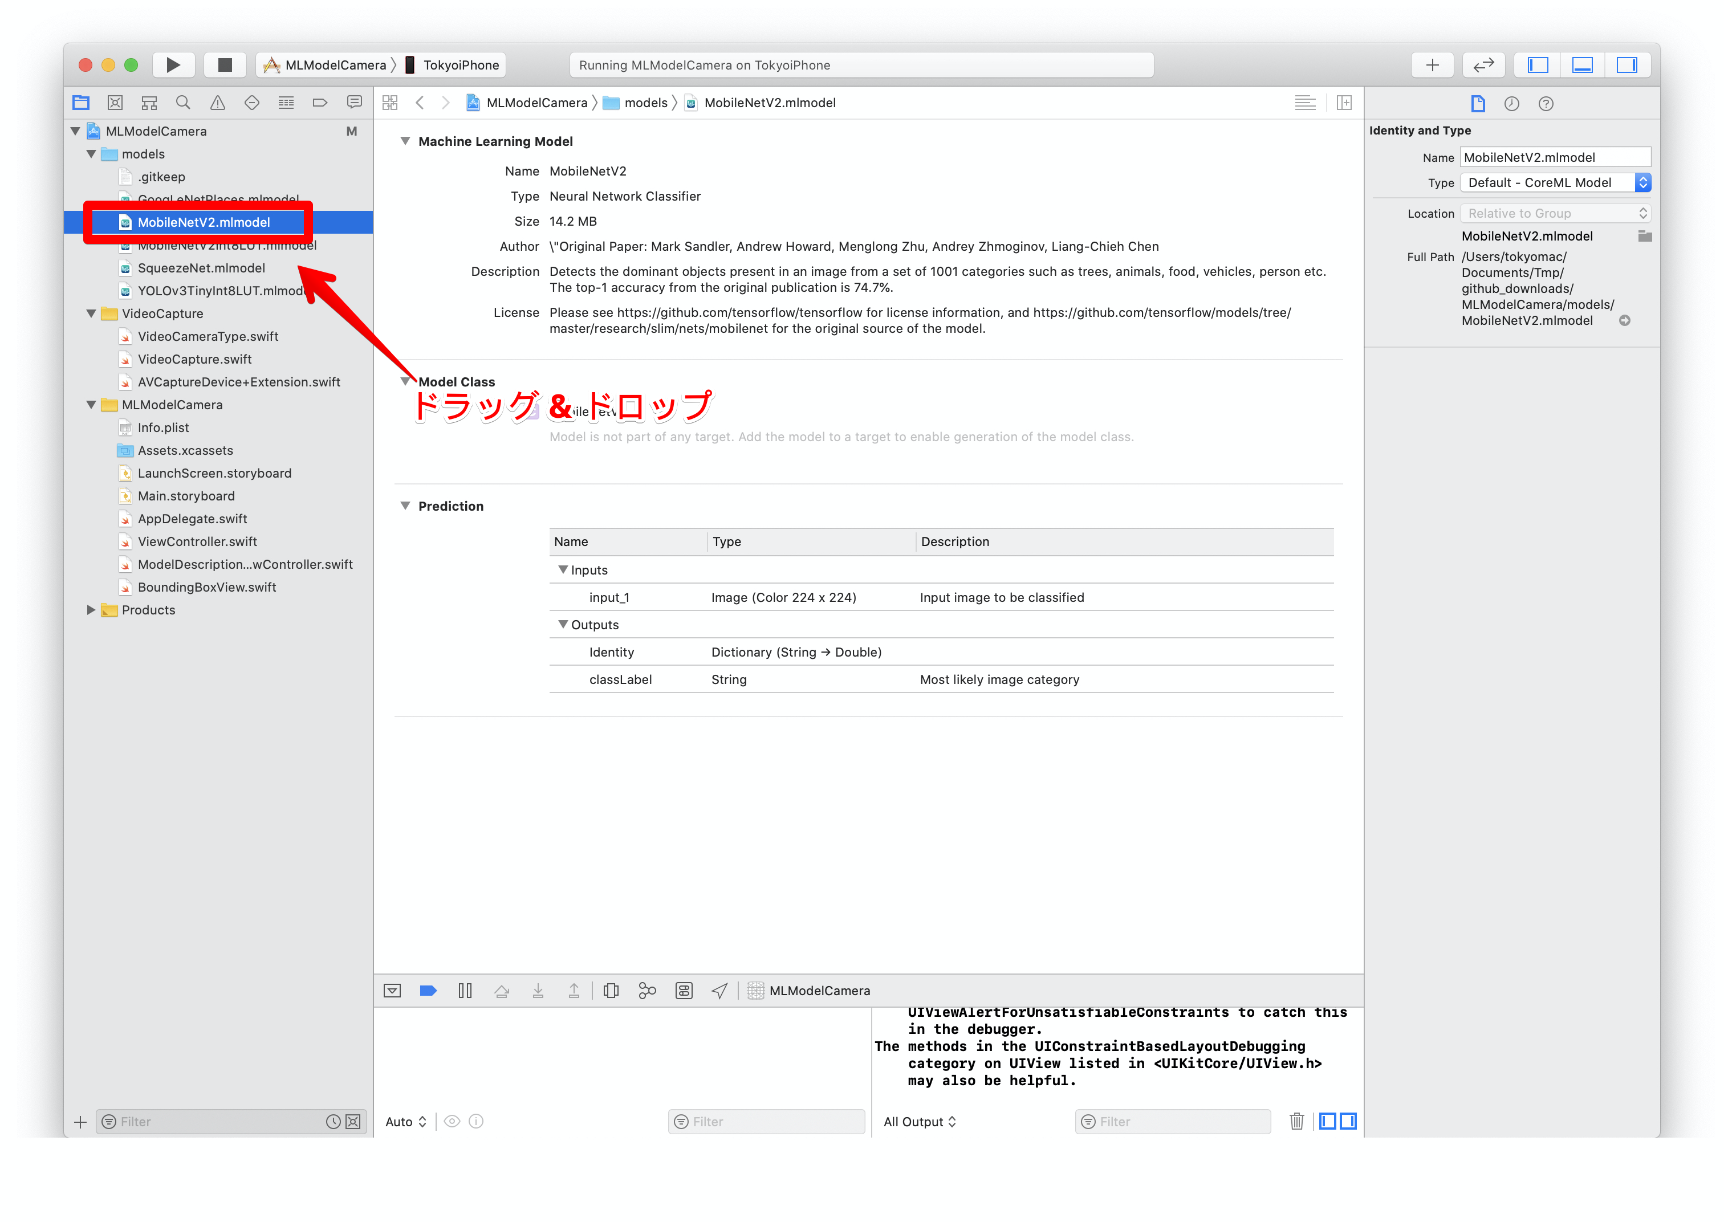Screen dimensions: 1724x1222
Task: Click the Name field in Identity inspector
Action: pyautogui.click(x=1555, y=157)
